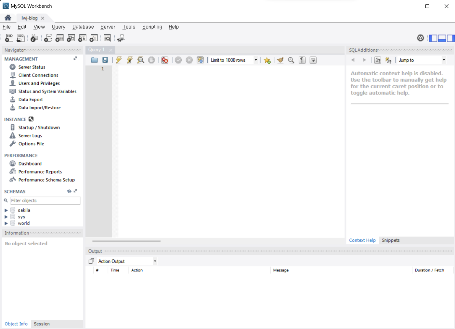Click the editor's horizontal scrollbar

[126, 241]
